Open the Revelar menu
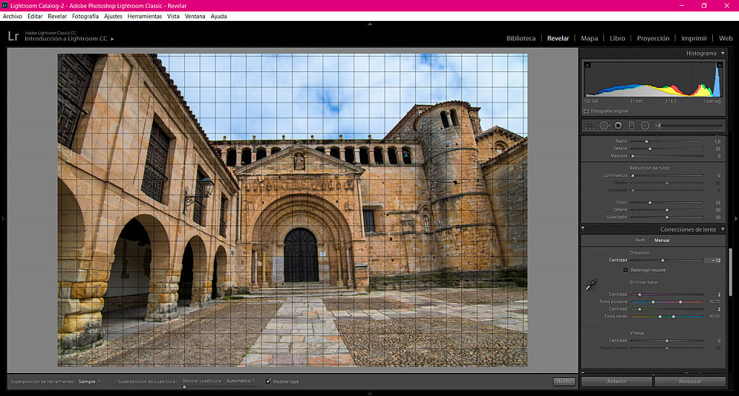 coord(57,16)
